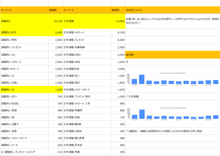
Task: Click the comment cell starting with "記事7割"
Action: tap(172, 21)
